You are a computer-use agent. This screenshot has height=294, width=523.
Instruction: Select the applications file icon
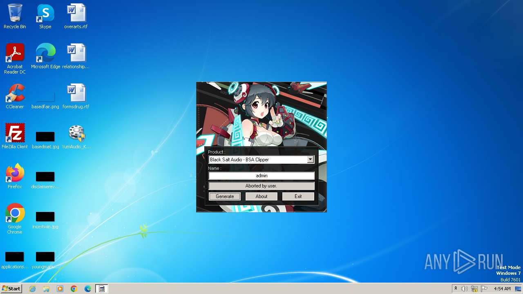(15, 260)
